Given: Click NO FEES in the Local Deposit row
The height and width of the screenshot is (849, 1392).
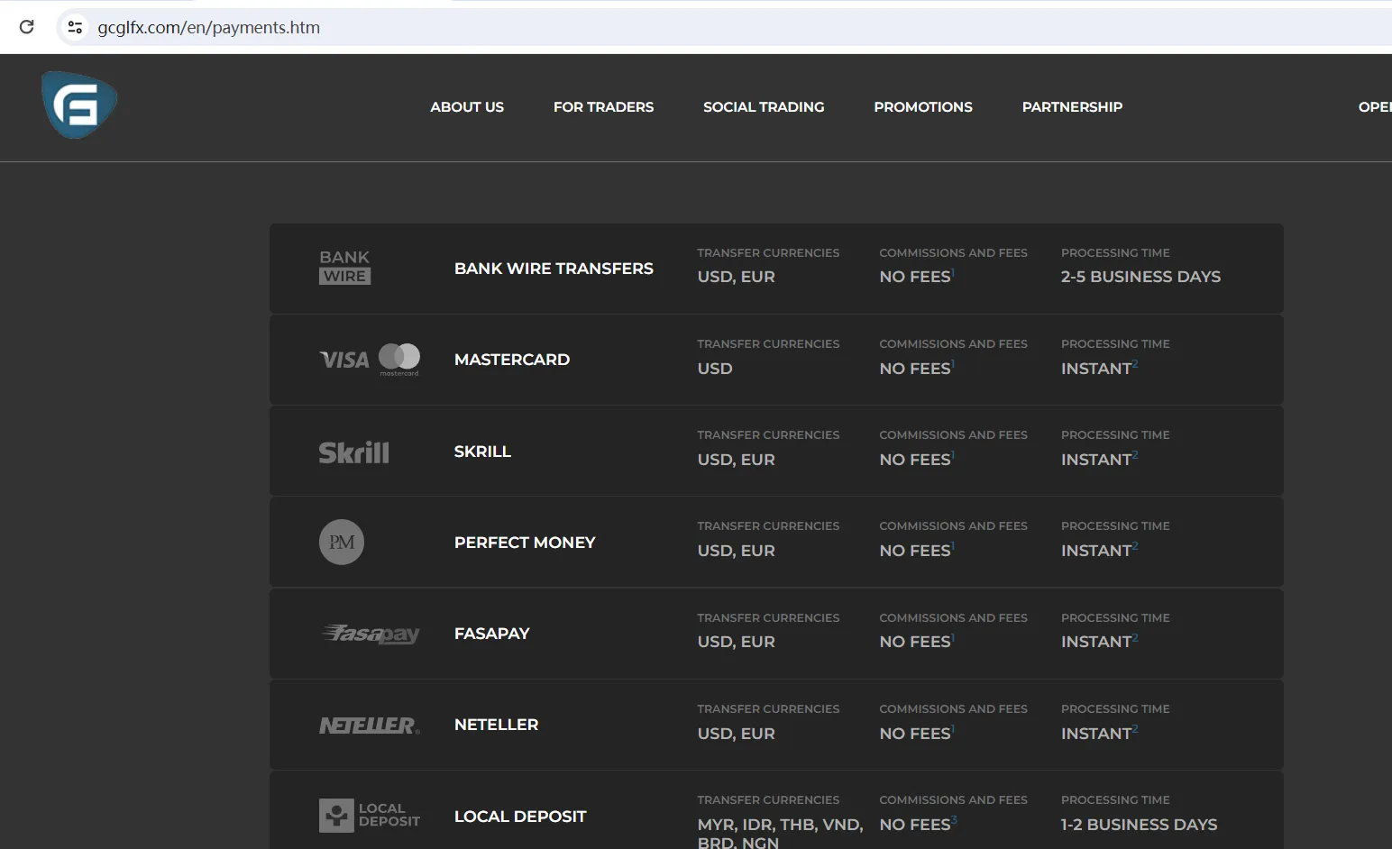Looking at the screenshot, I should (915, 825).
